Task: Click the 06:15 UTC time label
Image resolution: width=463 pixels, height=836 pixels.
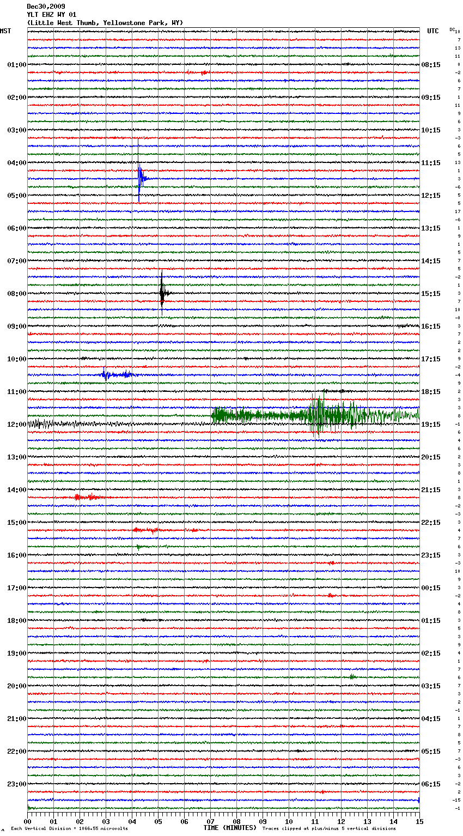Action: [x=431, y=784]
